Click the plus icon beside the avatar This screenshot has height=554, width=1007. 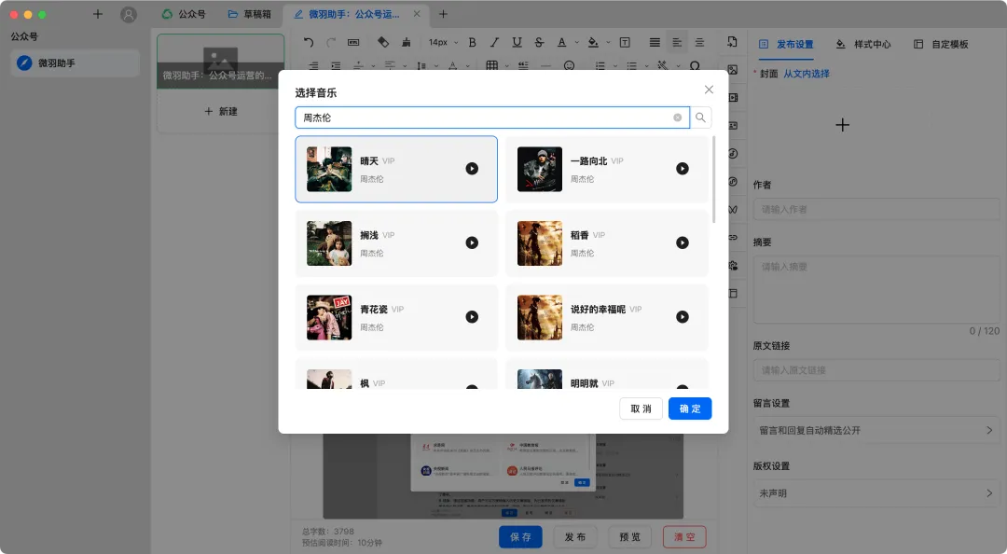click(x=98, y=14)
